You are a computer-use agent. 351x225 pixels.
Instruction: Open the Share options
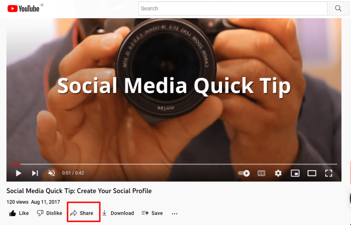82,213
